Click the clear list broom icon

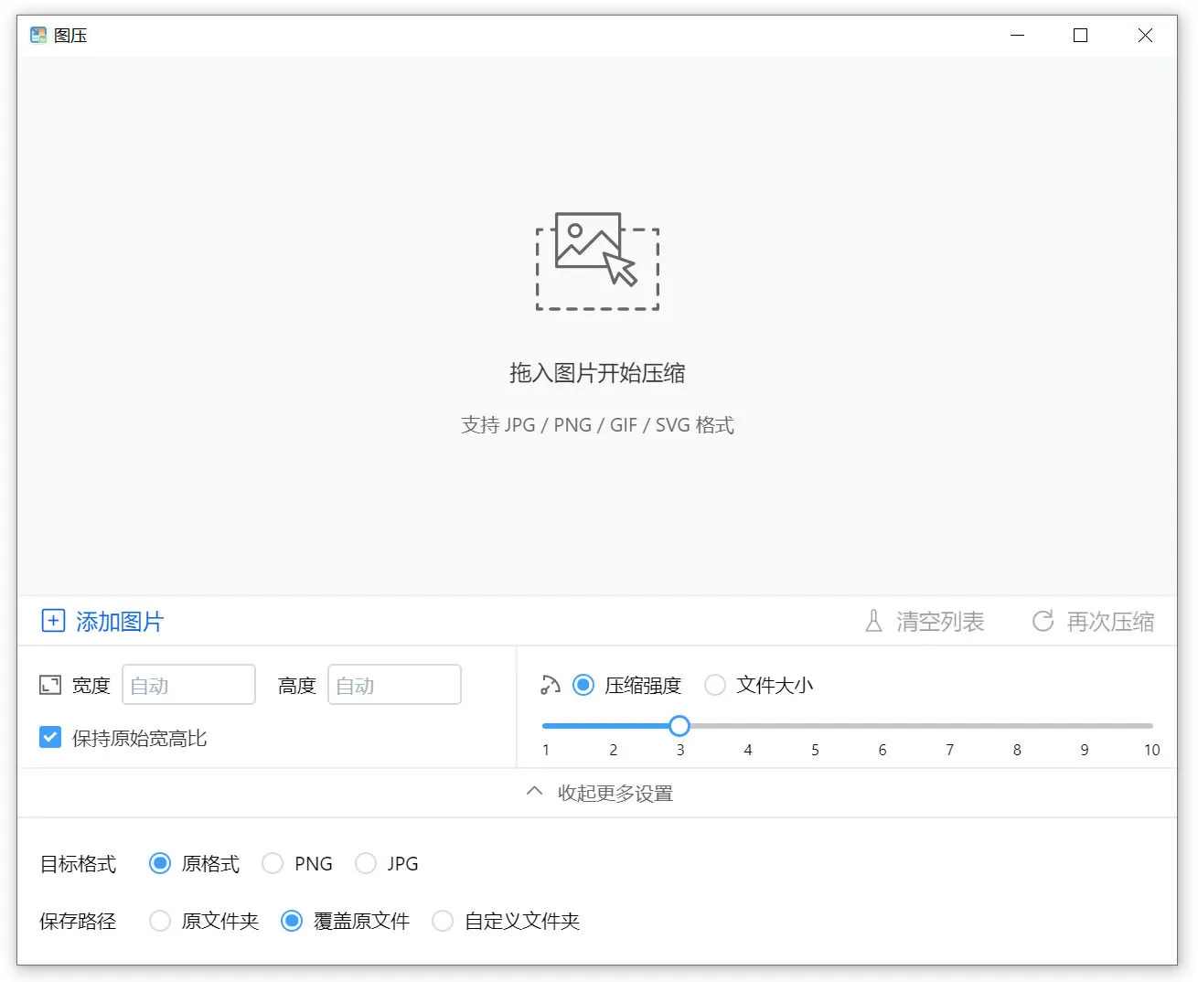pyautogui.click(x=873, y=622)
